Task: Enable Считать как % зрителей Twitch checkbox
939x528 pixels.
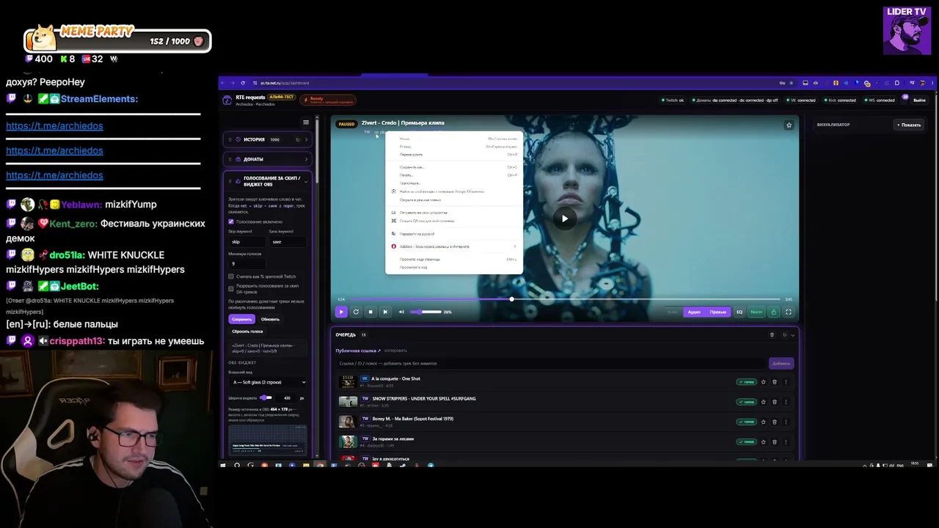Action: point(231,276)
